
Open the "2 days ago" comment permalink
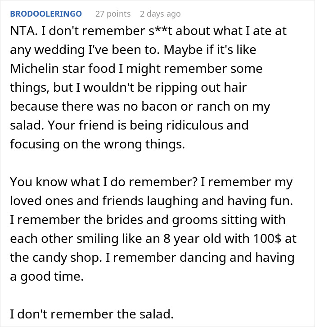pyautogui.click(x=160, y=14)
